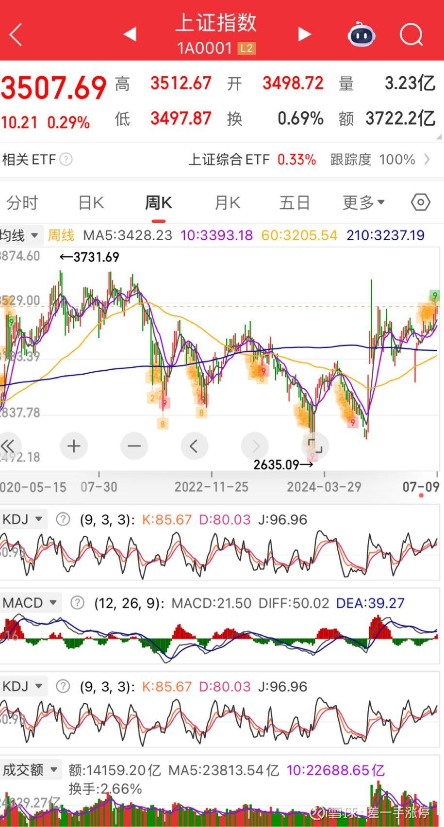This screenshot has width=444, height=827.
Task: Tap the blue 210:3237.19 MA value
Action: 386,236
